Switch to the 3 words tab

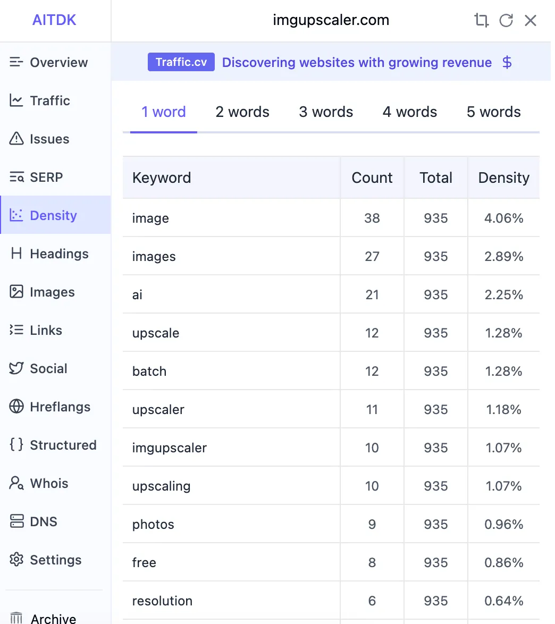(x=326, y=112)
